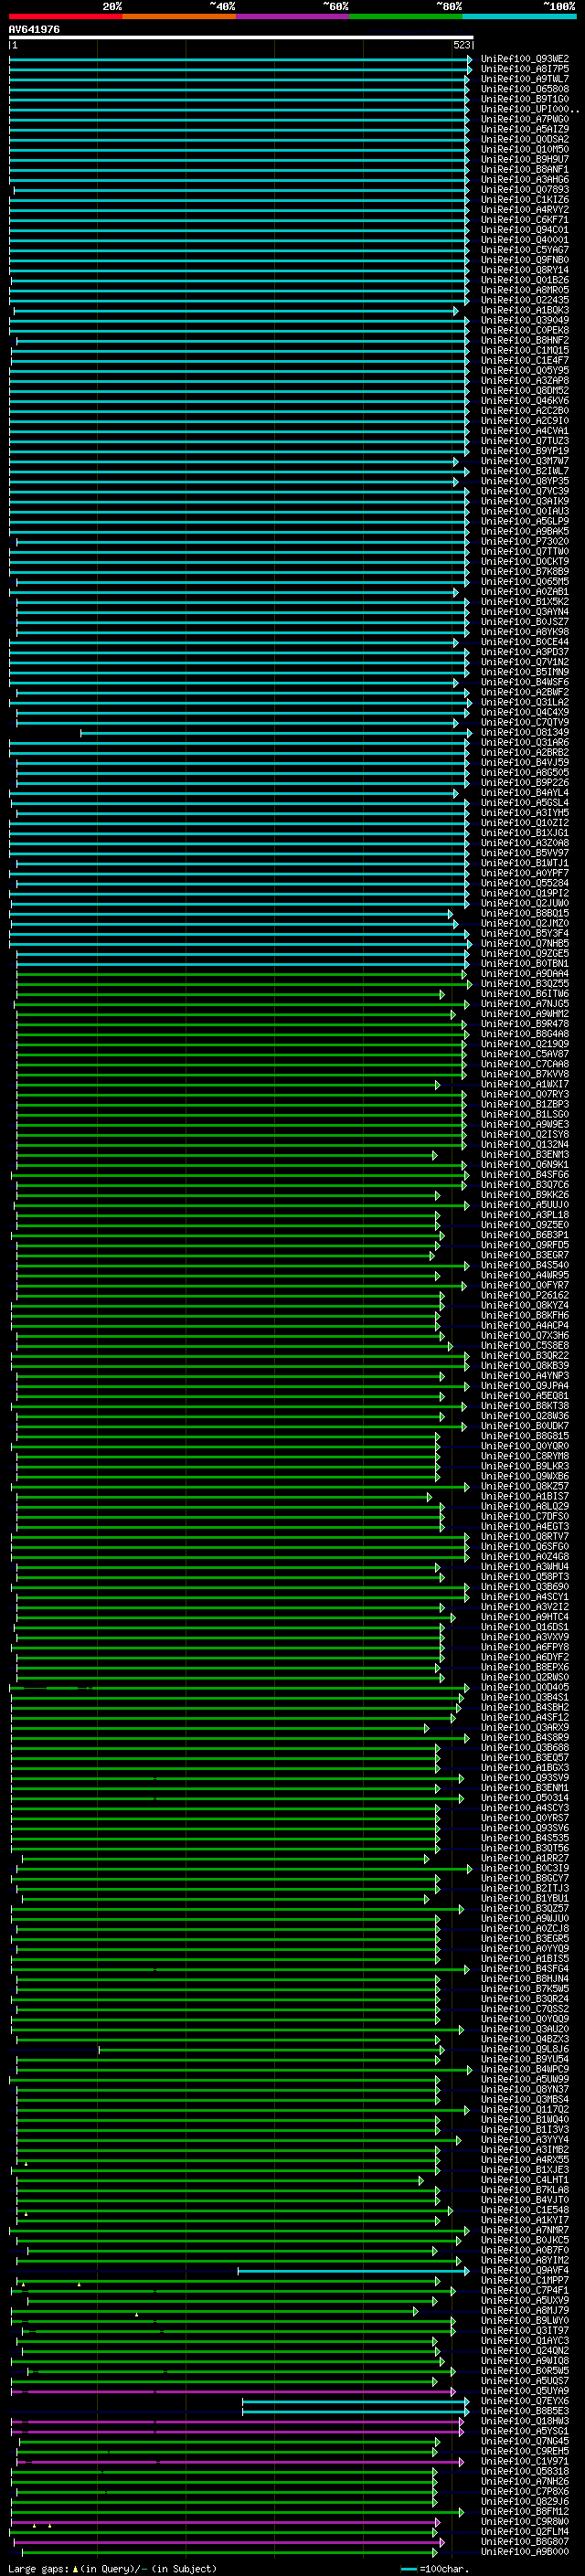585x2576 pixels.
Task: Select the text UniRef100_Q8YP35
Action: pos(525,481)
